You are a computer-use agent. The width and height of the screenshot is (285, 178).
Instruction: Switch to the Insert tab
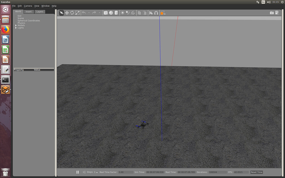coord(29,12)
